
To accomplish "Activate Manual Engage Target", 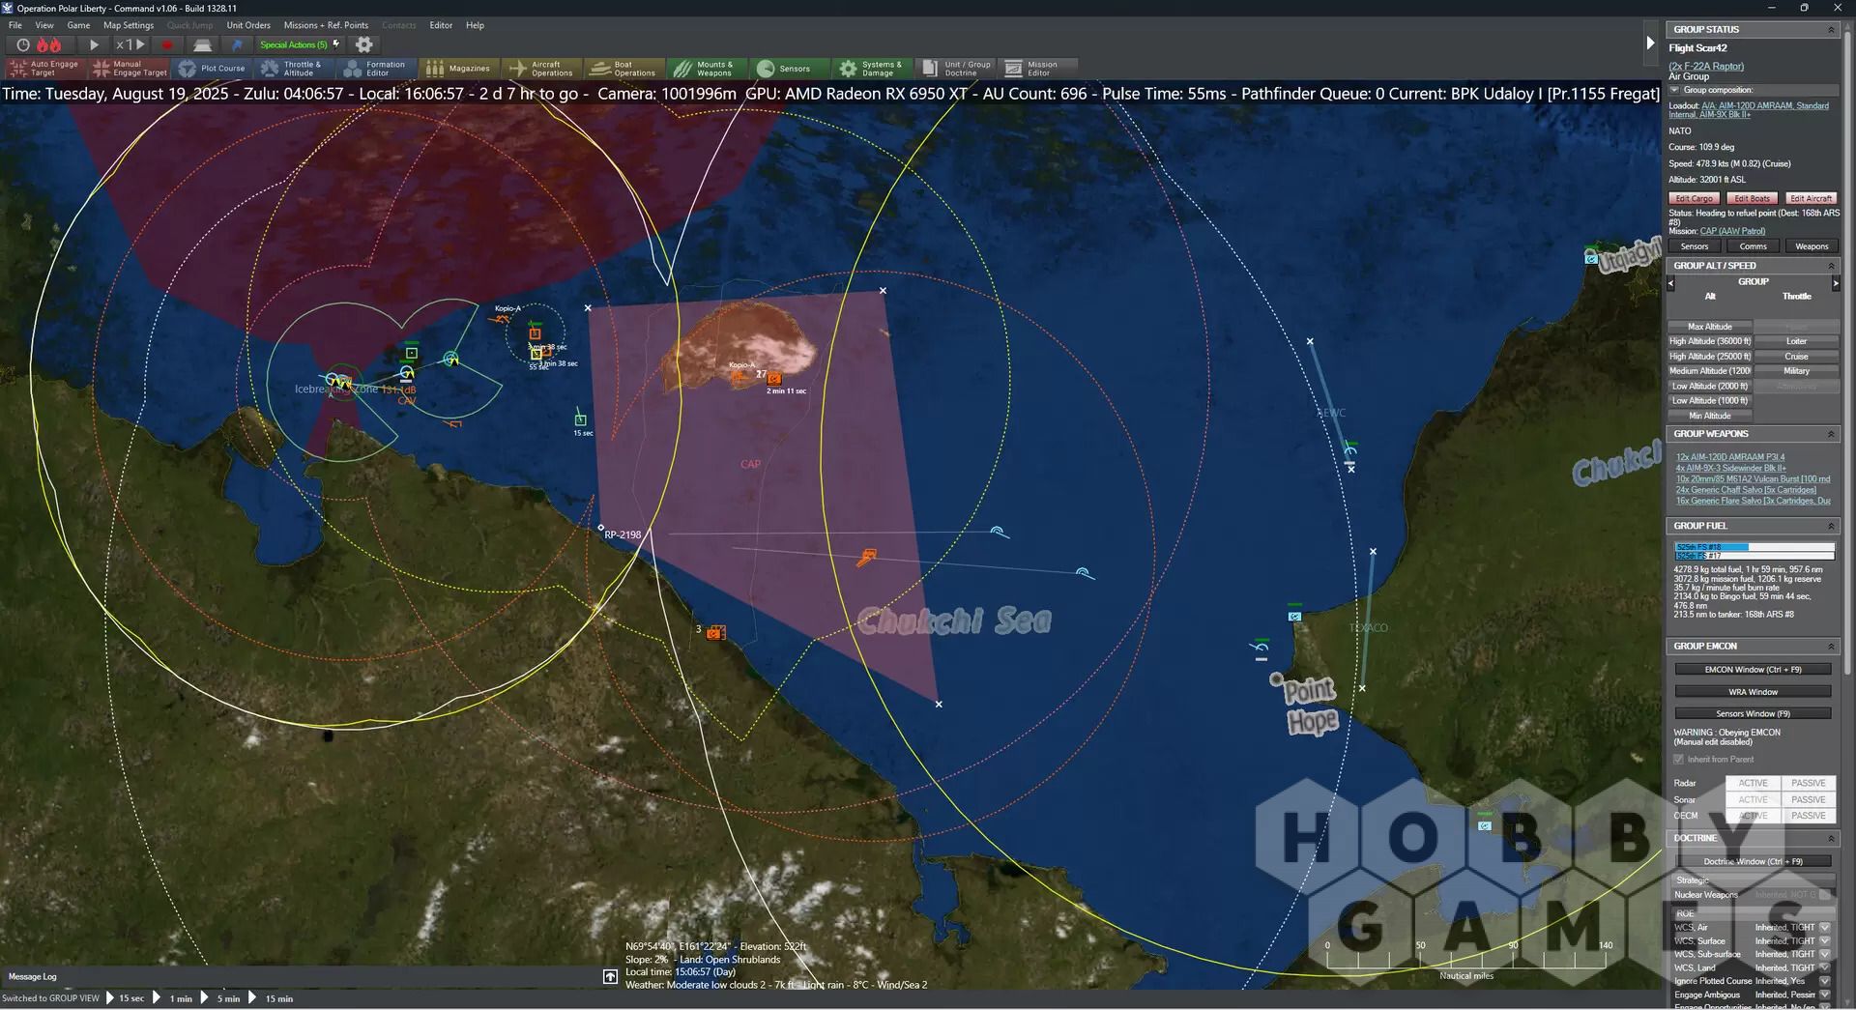I will pos(130,69).
